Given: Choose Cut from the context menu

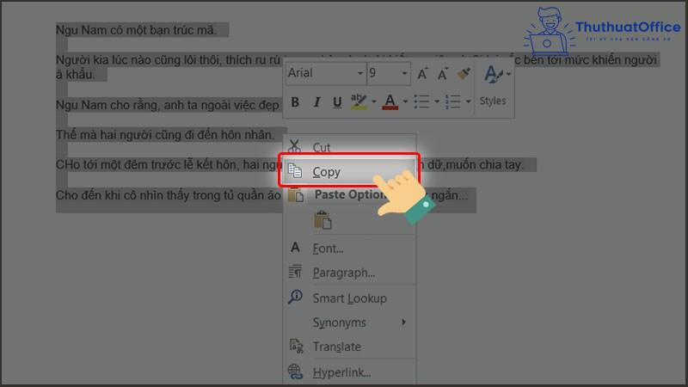Looking at the screenshot, I should tap(350, 147).
